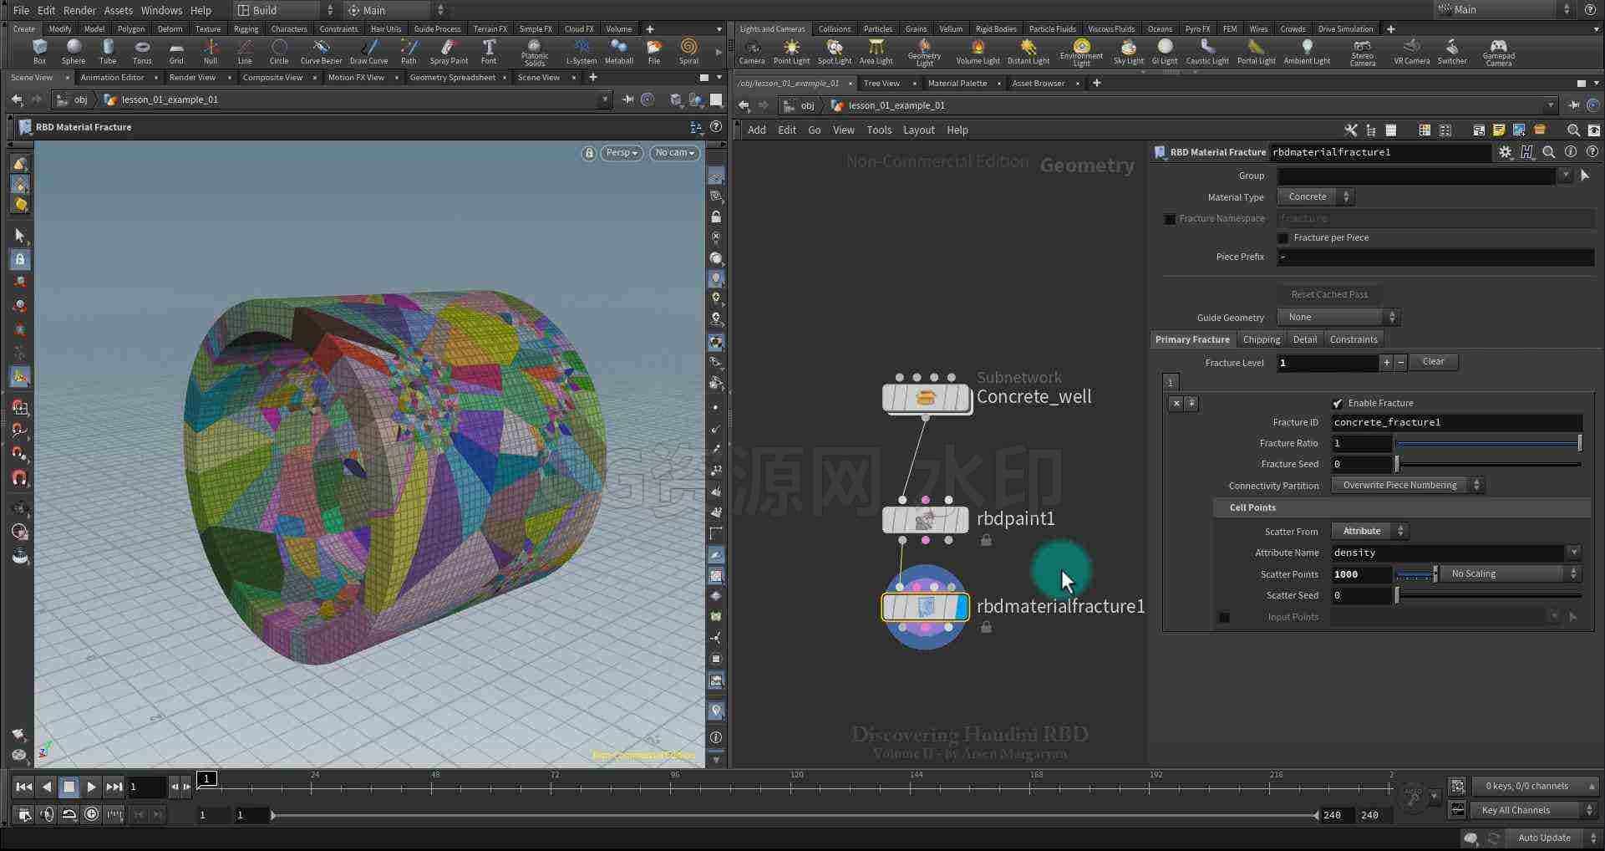Open the No cam camera dropdown
Screen dimensions: 1605x851
pyautogui.click(x=675, y=153)
